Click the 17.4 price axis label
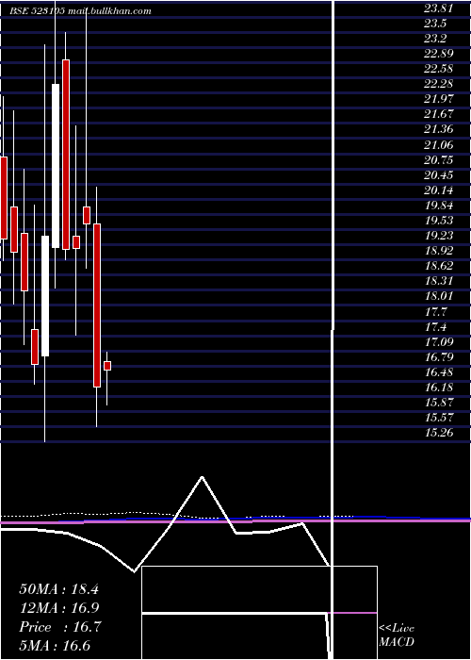 436,327
